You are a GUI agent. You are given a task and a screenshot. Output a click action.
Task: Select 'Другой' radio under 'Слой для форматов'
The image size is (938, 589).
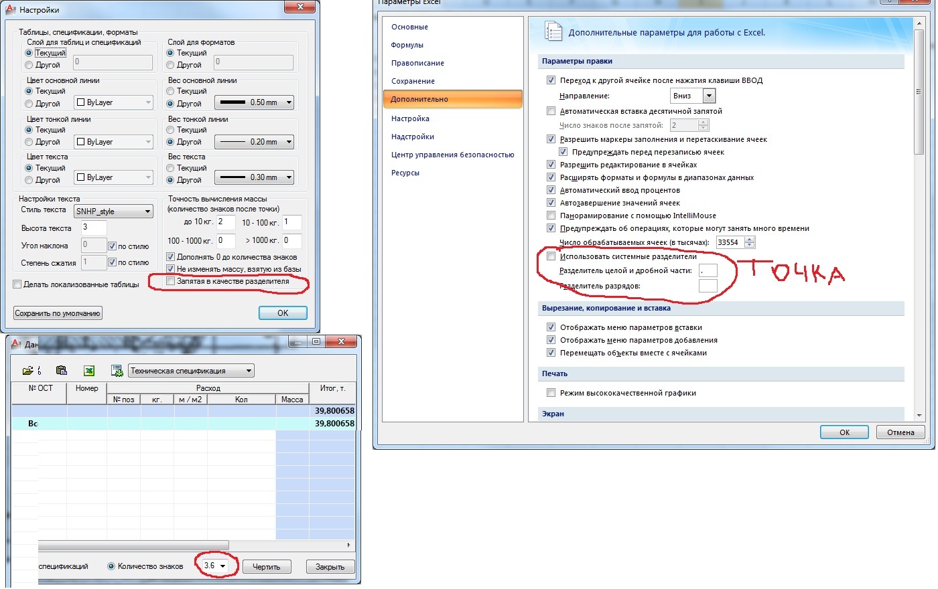click(170, 65)
